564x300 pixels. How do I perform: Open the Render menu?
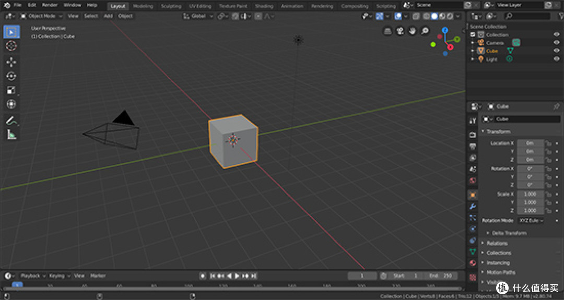coord(50,5)
